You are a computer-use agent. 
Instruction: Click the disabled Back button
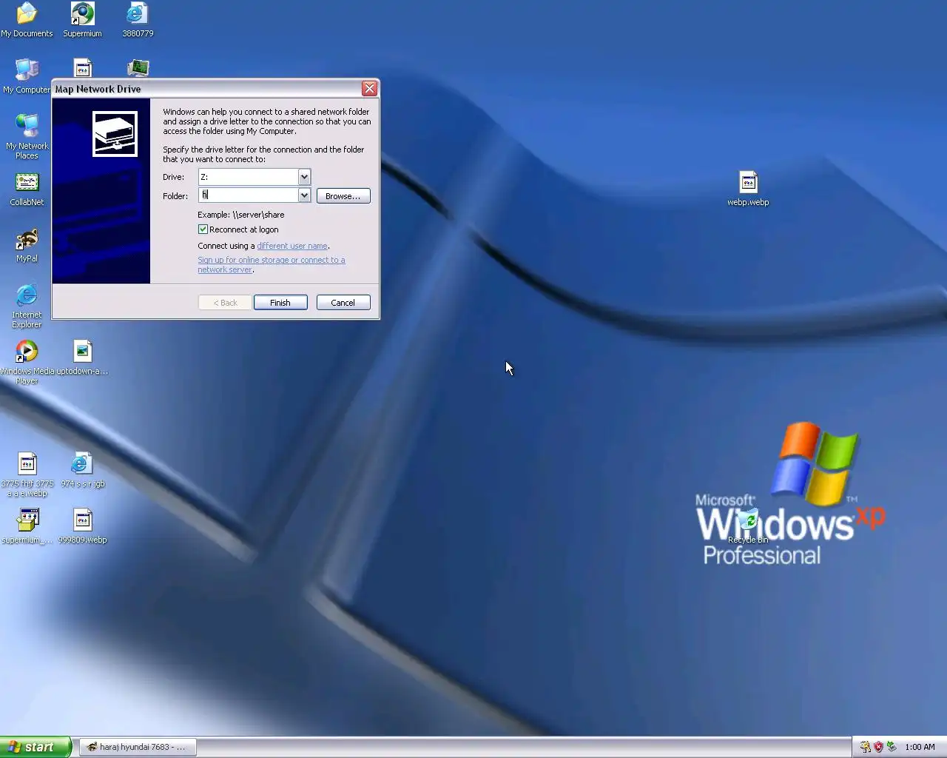[x=225, y=303]
